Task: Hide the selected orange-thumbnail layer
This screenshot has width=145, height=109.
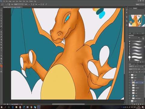Action: (130, 83)
